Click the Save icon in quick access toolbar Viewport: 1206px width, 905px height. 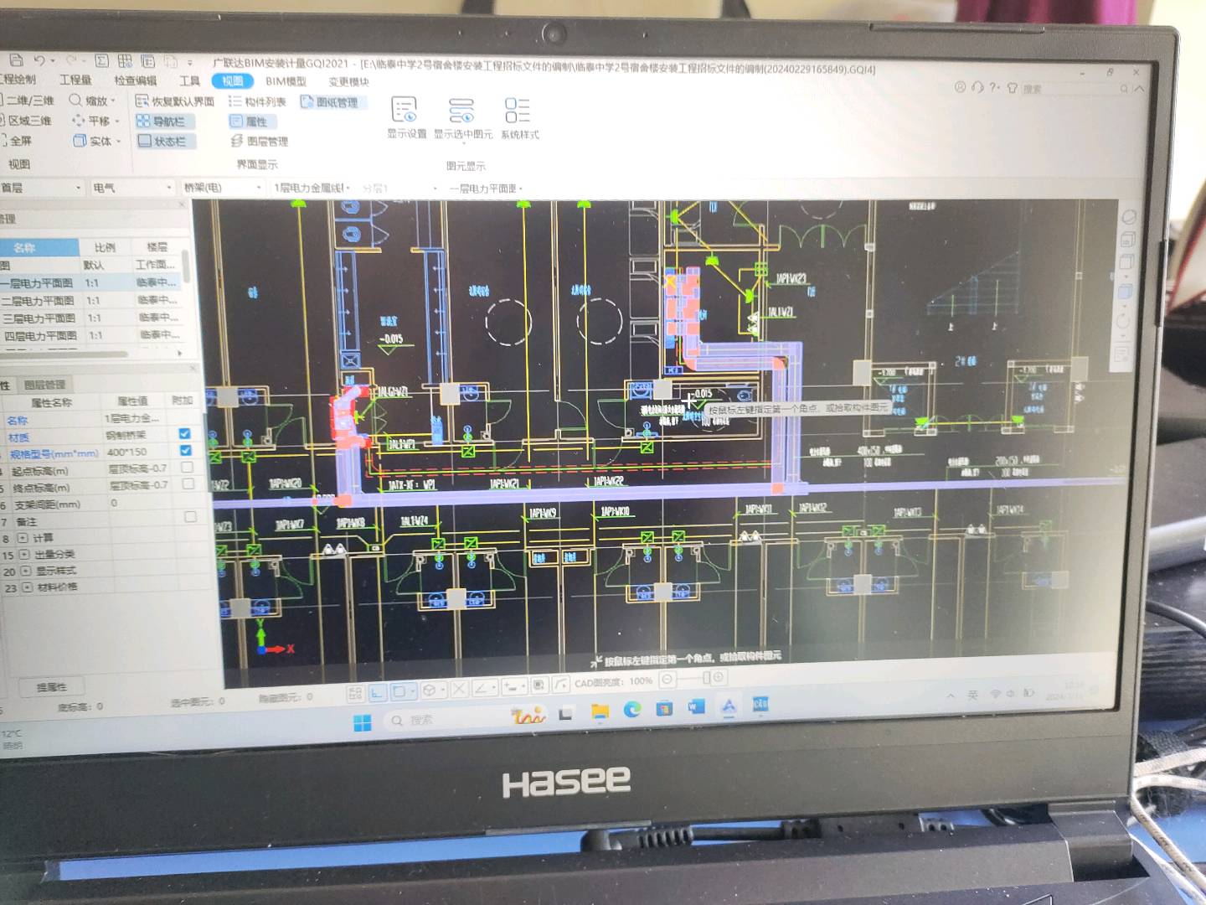(16, 59)
